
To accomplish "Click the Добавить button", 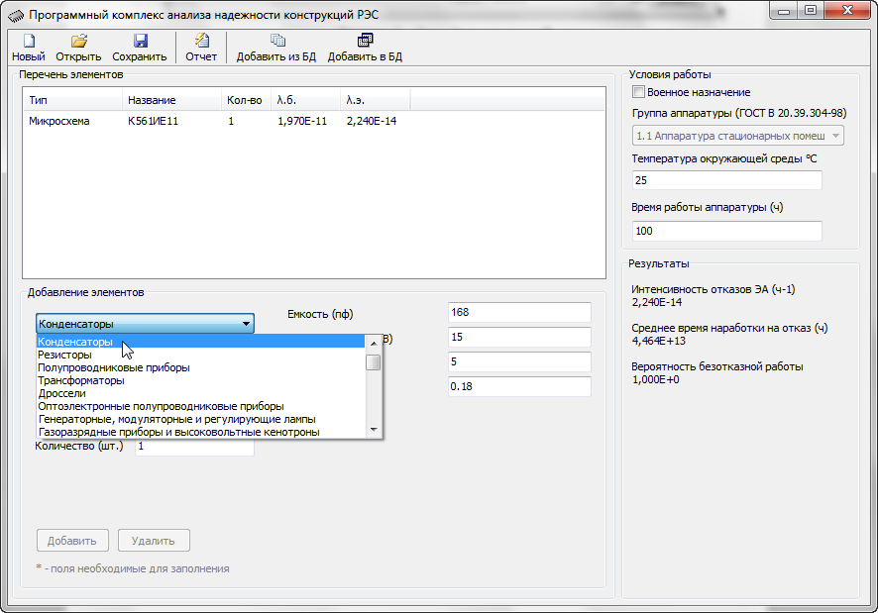I will (72, 541).
